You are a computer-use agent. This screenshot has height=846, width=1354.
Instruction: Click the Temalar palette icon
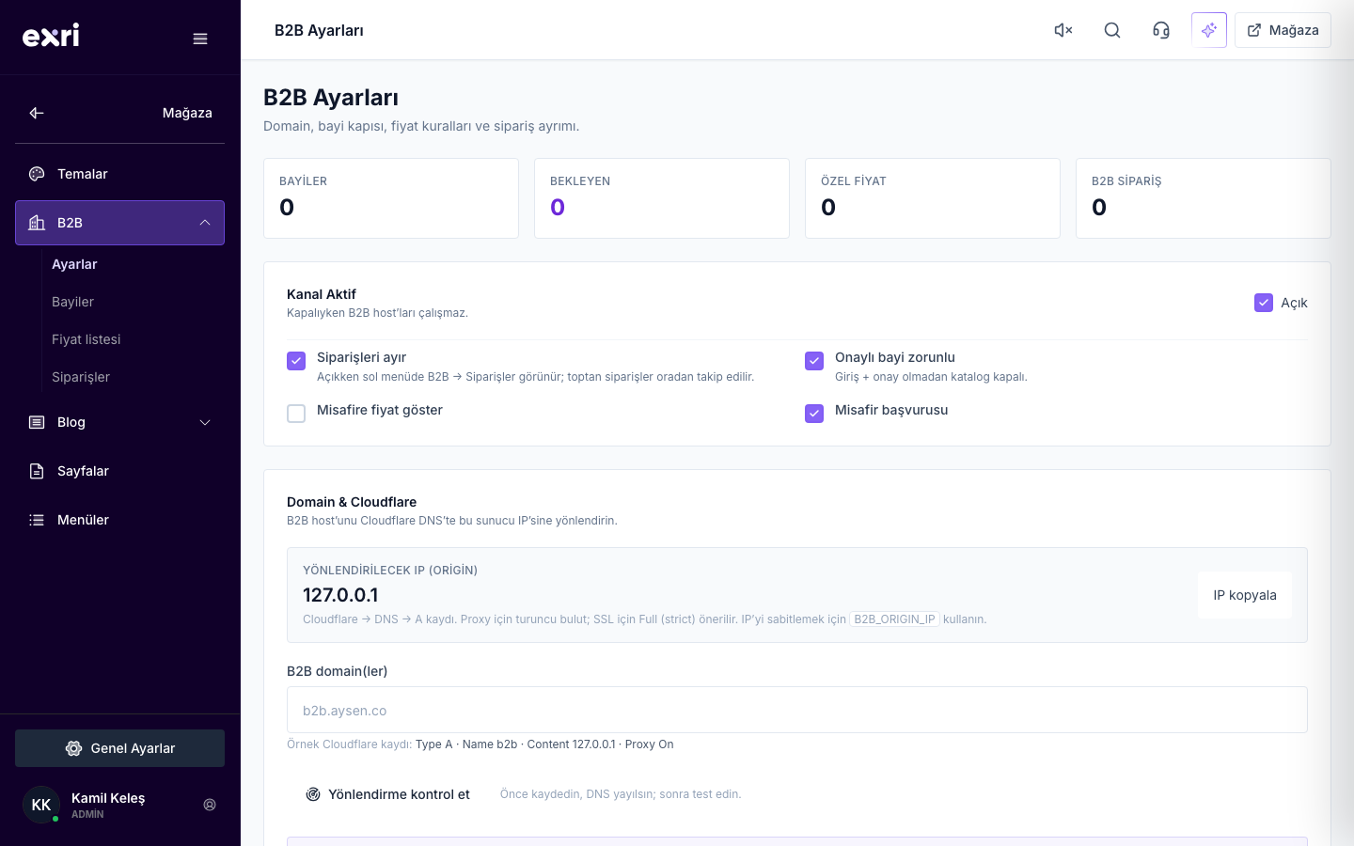pos(37,174)
